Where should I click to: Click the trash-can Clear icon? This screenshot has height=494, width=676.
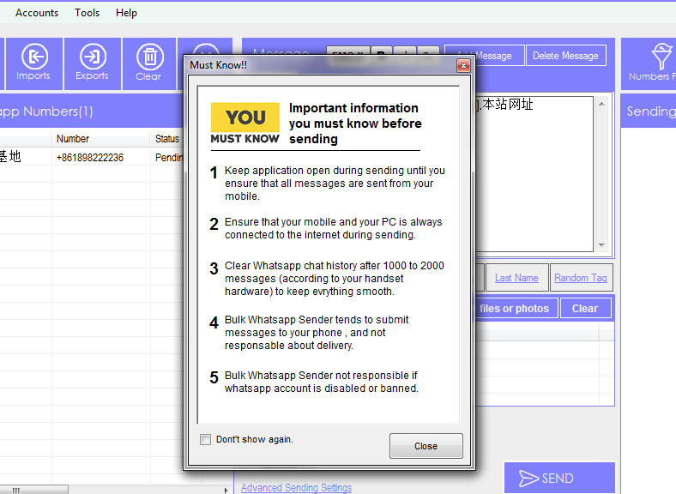149,63
